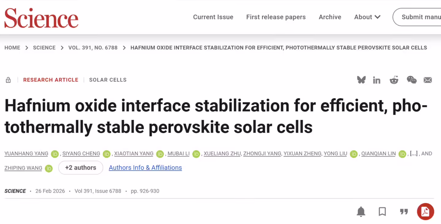The image size is (441, 224).
Task: Expand the +2 authors list
Action: [81, 168]
